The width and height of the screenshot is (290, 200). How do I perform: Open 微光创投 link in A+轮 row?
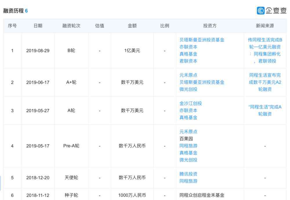(188, 89)
